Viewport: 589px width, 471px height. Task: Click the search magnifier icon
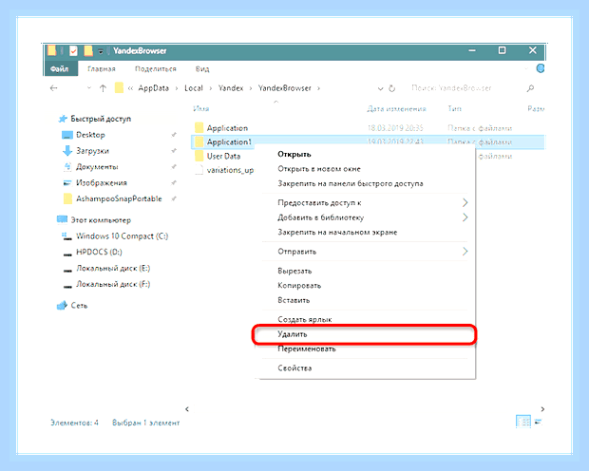tap(530, 88)
